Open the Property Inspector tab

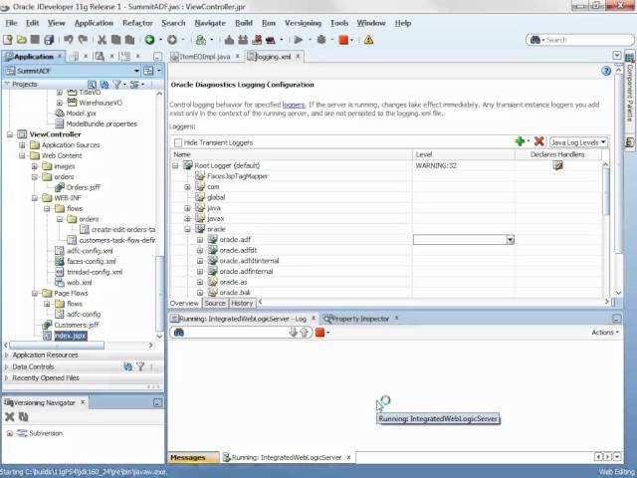click(x=360, y=319)
